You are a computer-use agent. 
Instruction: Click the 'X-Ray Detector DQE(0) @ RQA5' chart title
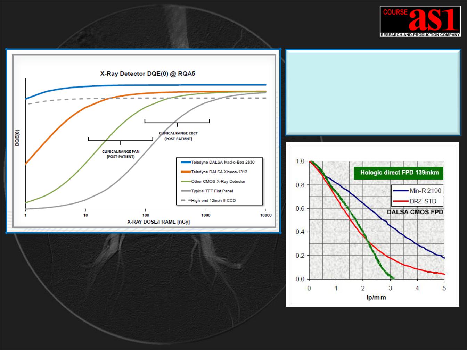tap(148, 74)
